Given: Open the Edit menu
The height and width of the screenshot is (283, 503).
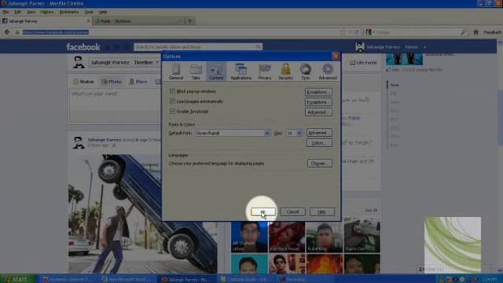Looking at the screenshot, I should point(17,12).
